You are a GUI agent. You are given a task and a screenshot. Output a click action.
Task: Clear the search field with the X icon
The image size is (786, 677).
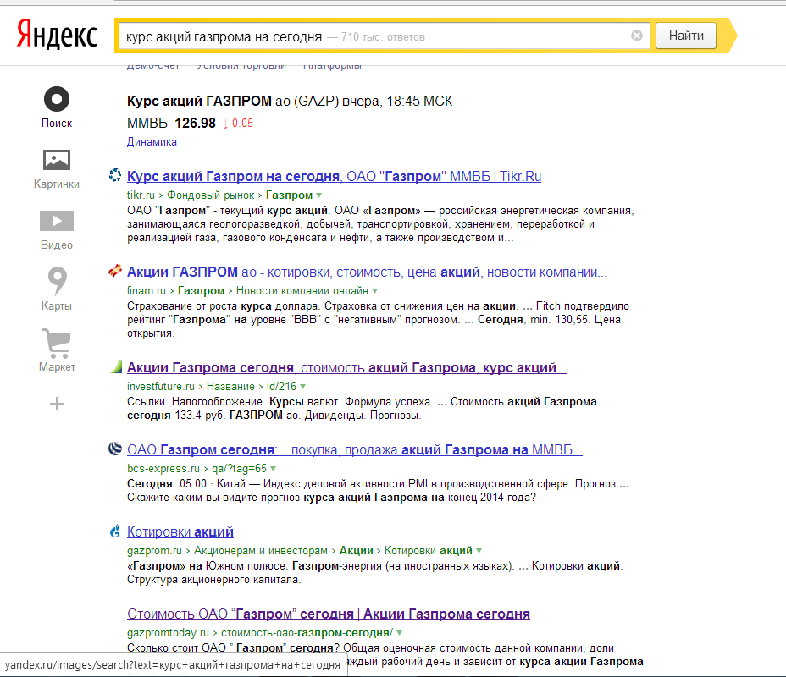point(637,36)
